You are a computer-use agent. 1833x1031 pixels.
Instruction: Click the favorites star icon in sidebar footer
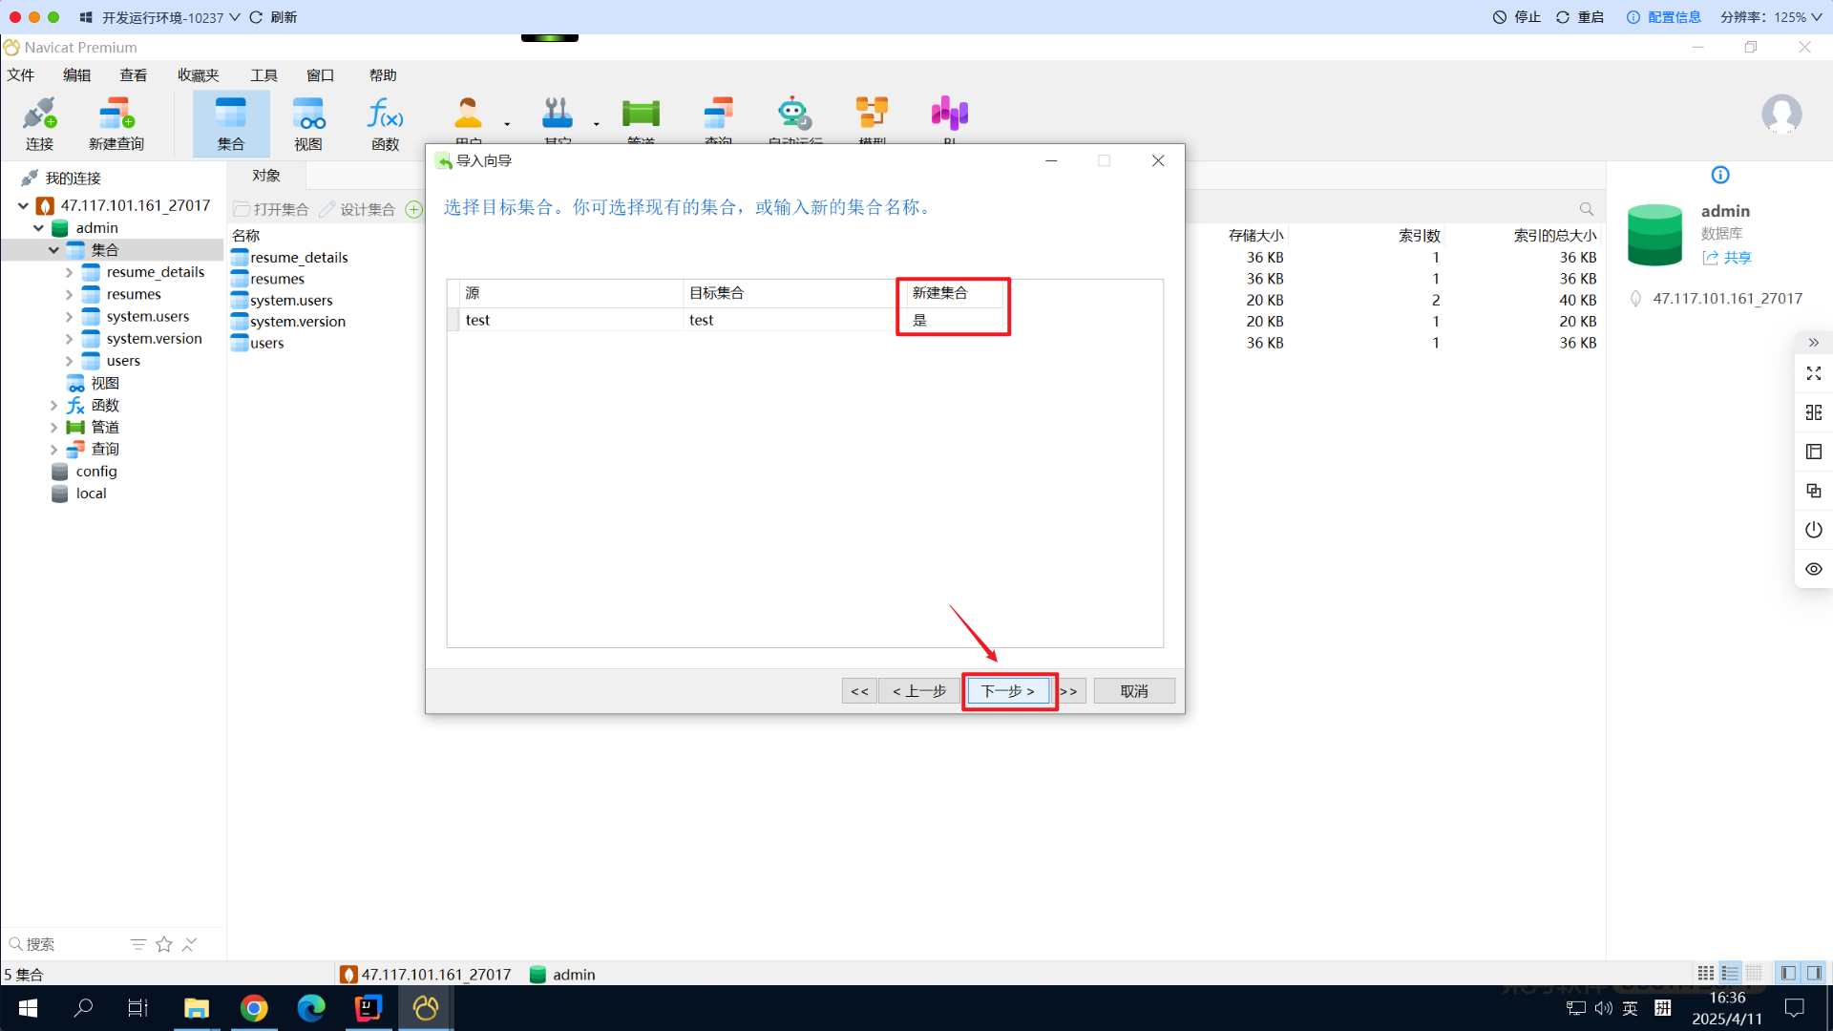click(164, 944)
